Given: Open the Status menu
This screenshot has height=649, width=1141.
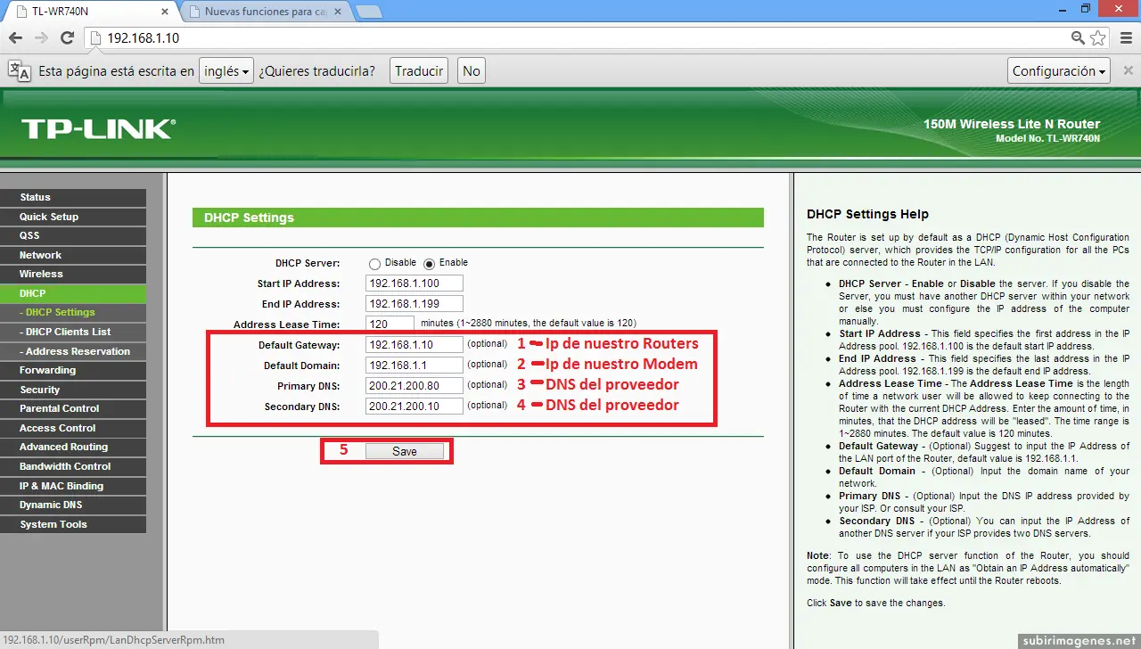Looking at the screenshot, I should coord(73,197).
